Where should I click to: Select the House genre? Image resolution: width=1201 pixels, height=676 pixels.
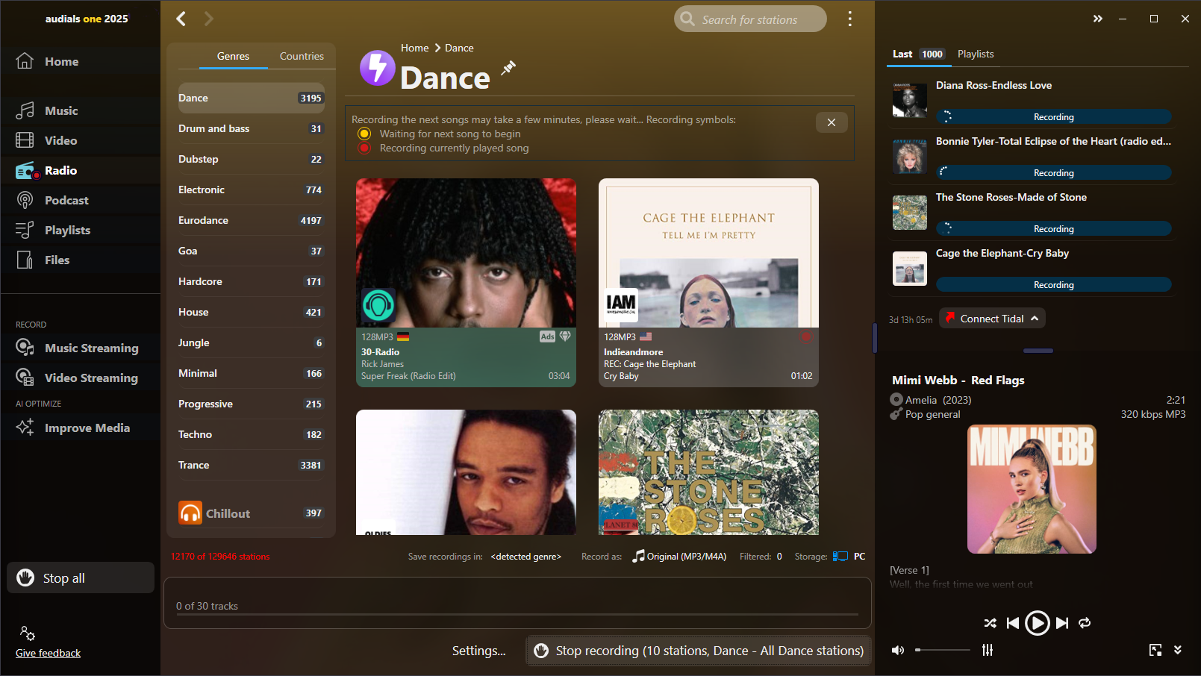click(251, 312)
